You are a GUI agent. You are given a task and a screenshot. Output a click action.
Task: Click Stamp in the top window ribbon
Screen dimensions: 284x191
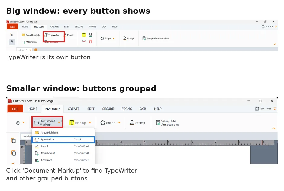pos(128,39)
